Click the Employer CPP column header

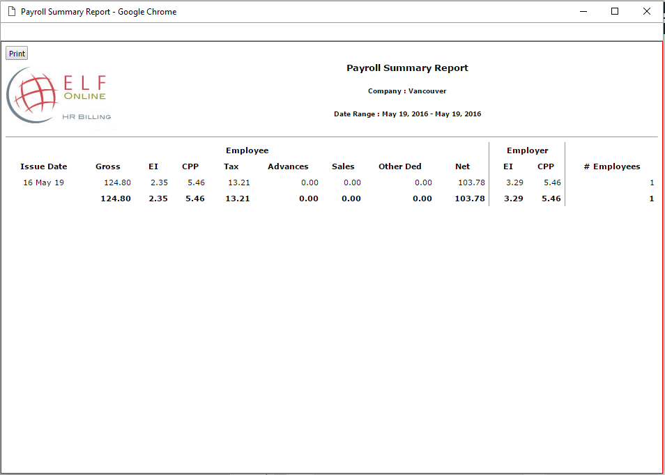(546, 166)
